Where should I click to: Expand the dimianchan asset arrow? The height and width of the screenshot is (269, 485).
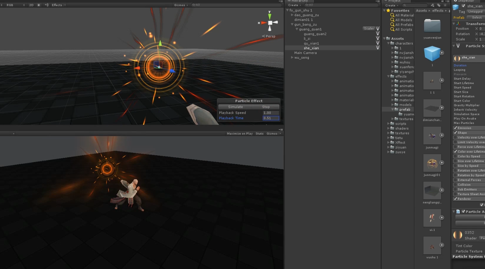(x=442, y=108)
